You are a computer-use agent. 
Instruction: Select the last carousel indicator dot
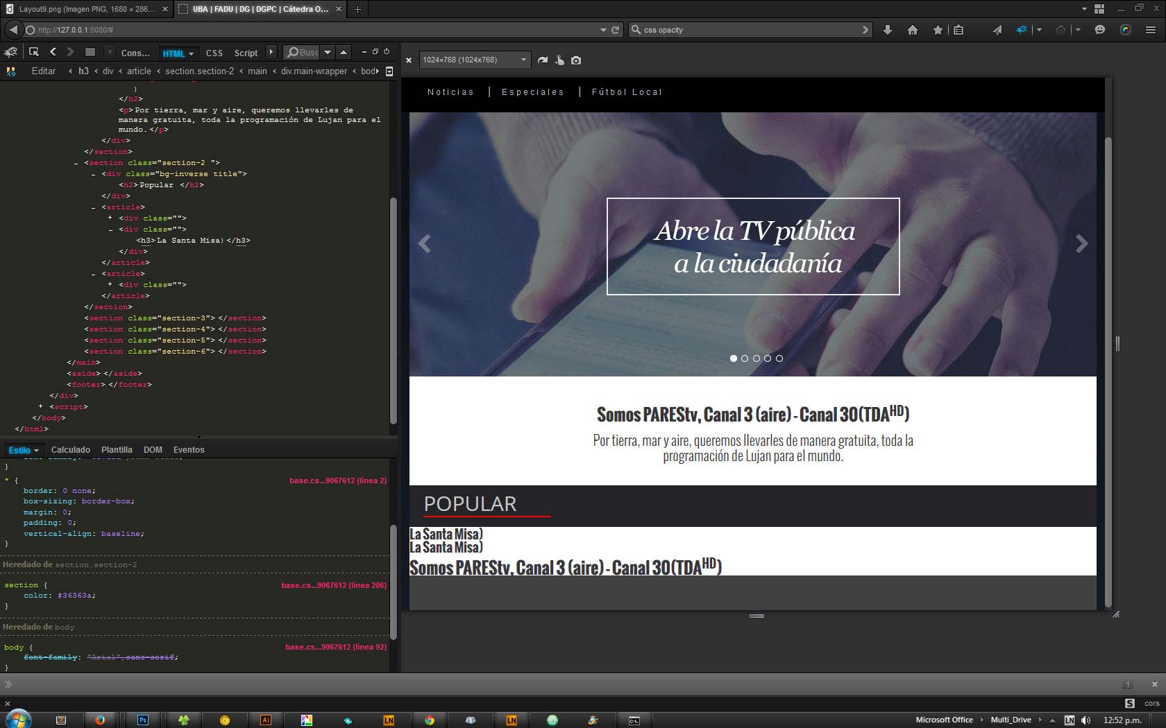pos(779,358)
